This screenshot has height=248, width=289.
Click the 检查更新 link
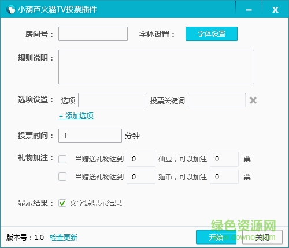click(64, 238)
